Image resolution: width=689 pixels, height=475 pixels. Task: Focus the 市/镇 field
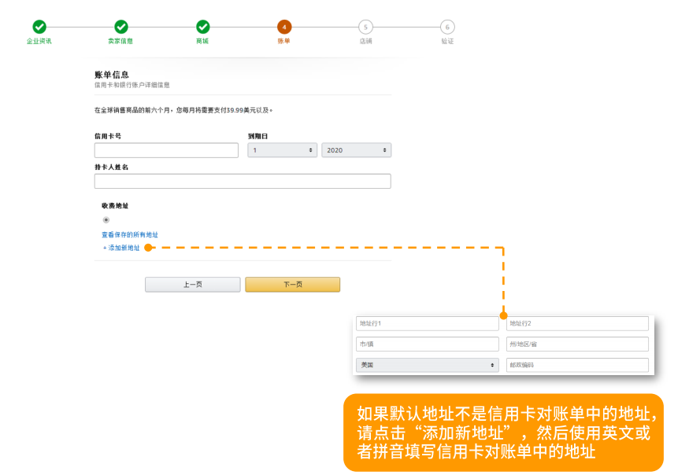427,344
